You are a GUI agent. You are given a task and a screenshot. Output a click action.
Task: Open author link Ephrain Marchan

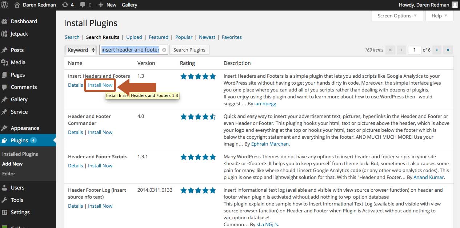(x=270, y=144)
